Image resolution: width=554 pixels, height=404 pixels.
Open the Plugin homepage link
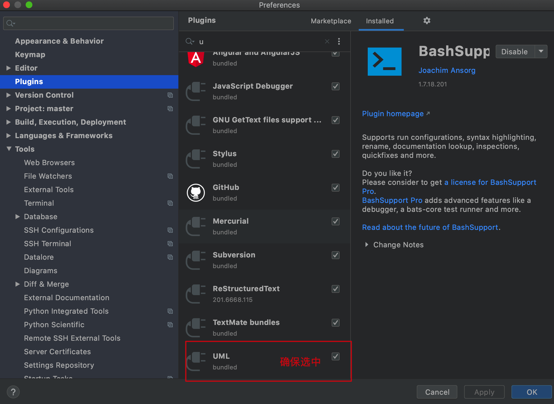[396, 114]
